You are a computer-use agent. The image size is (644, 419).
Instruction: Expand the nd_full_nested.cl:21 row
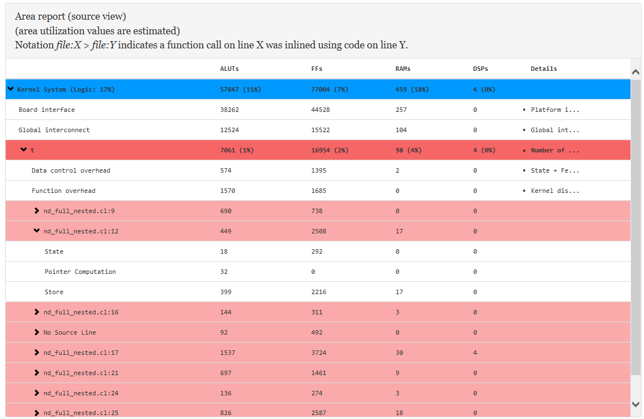pos(37,372)
